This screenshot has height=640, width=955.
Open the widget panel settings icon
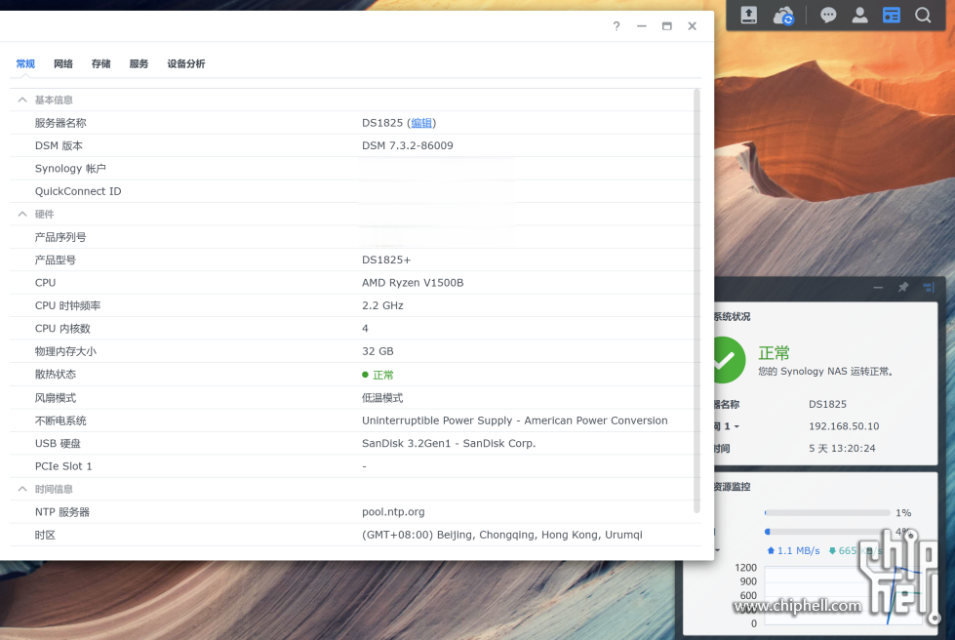(x=928, y=287)
